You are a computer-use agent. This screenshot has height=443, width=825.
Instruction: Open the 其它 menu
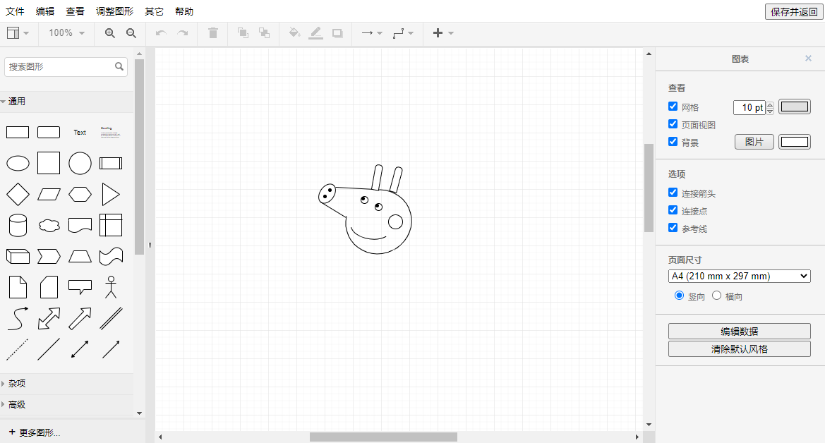(x=154, y=11)
